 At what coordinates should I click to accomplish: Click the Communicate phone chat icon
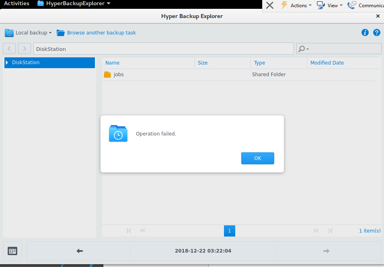352,5
